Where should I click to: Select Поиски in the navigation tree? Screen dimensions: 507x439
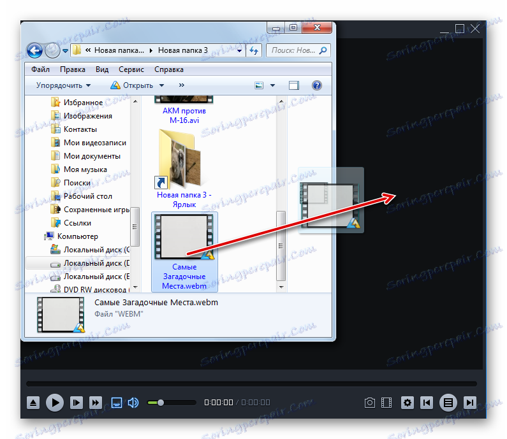coord(71,183)
